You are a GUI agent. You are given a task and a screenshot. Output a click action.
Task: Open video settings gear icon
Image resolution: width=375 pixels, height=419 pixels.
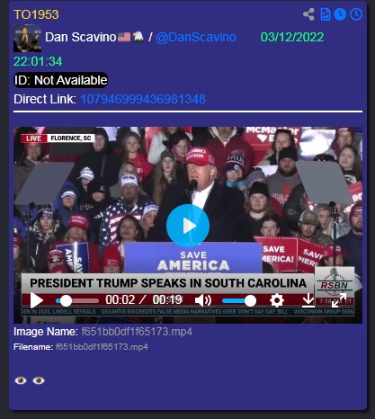point(277,300)
